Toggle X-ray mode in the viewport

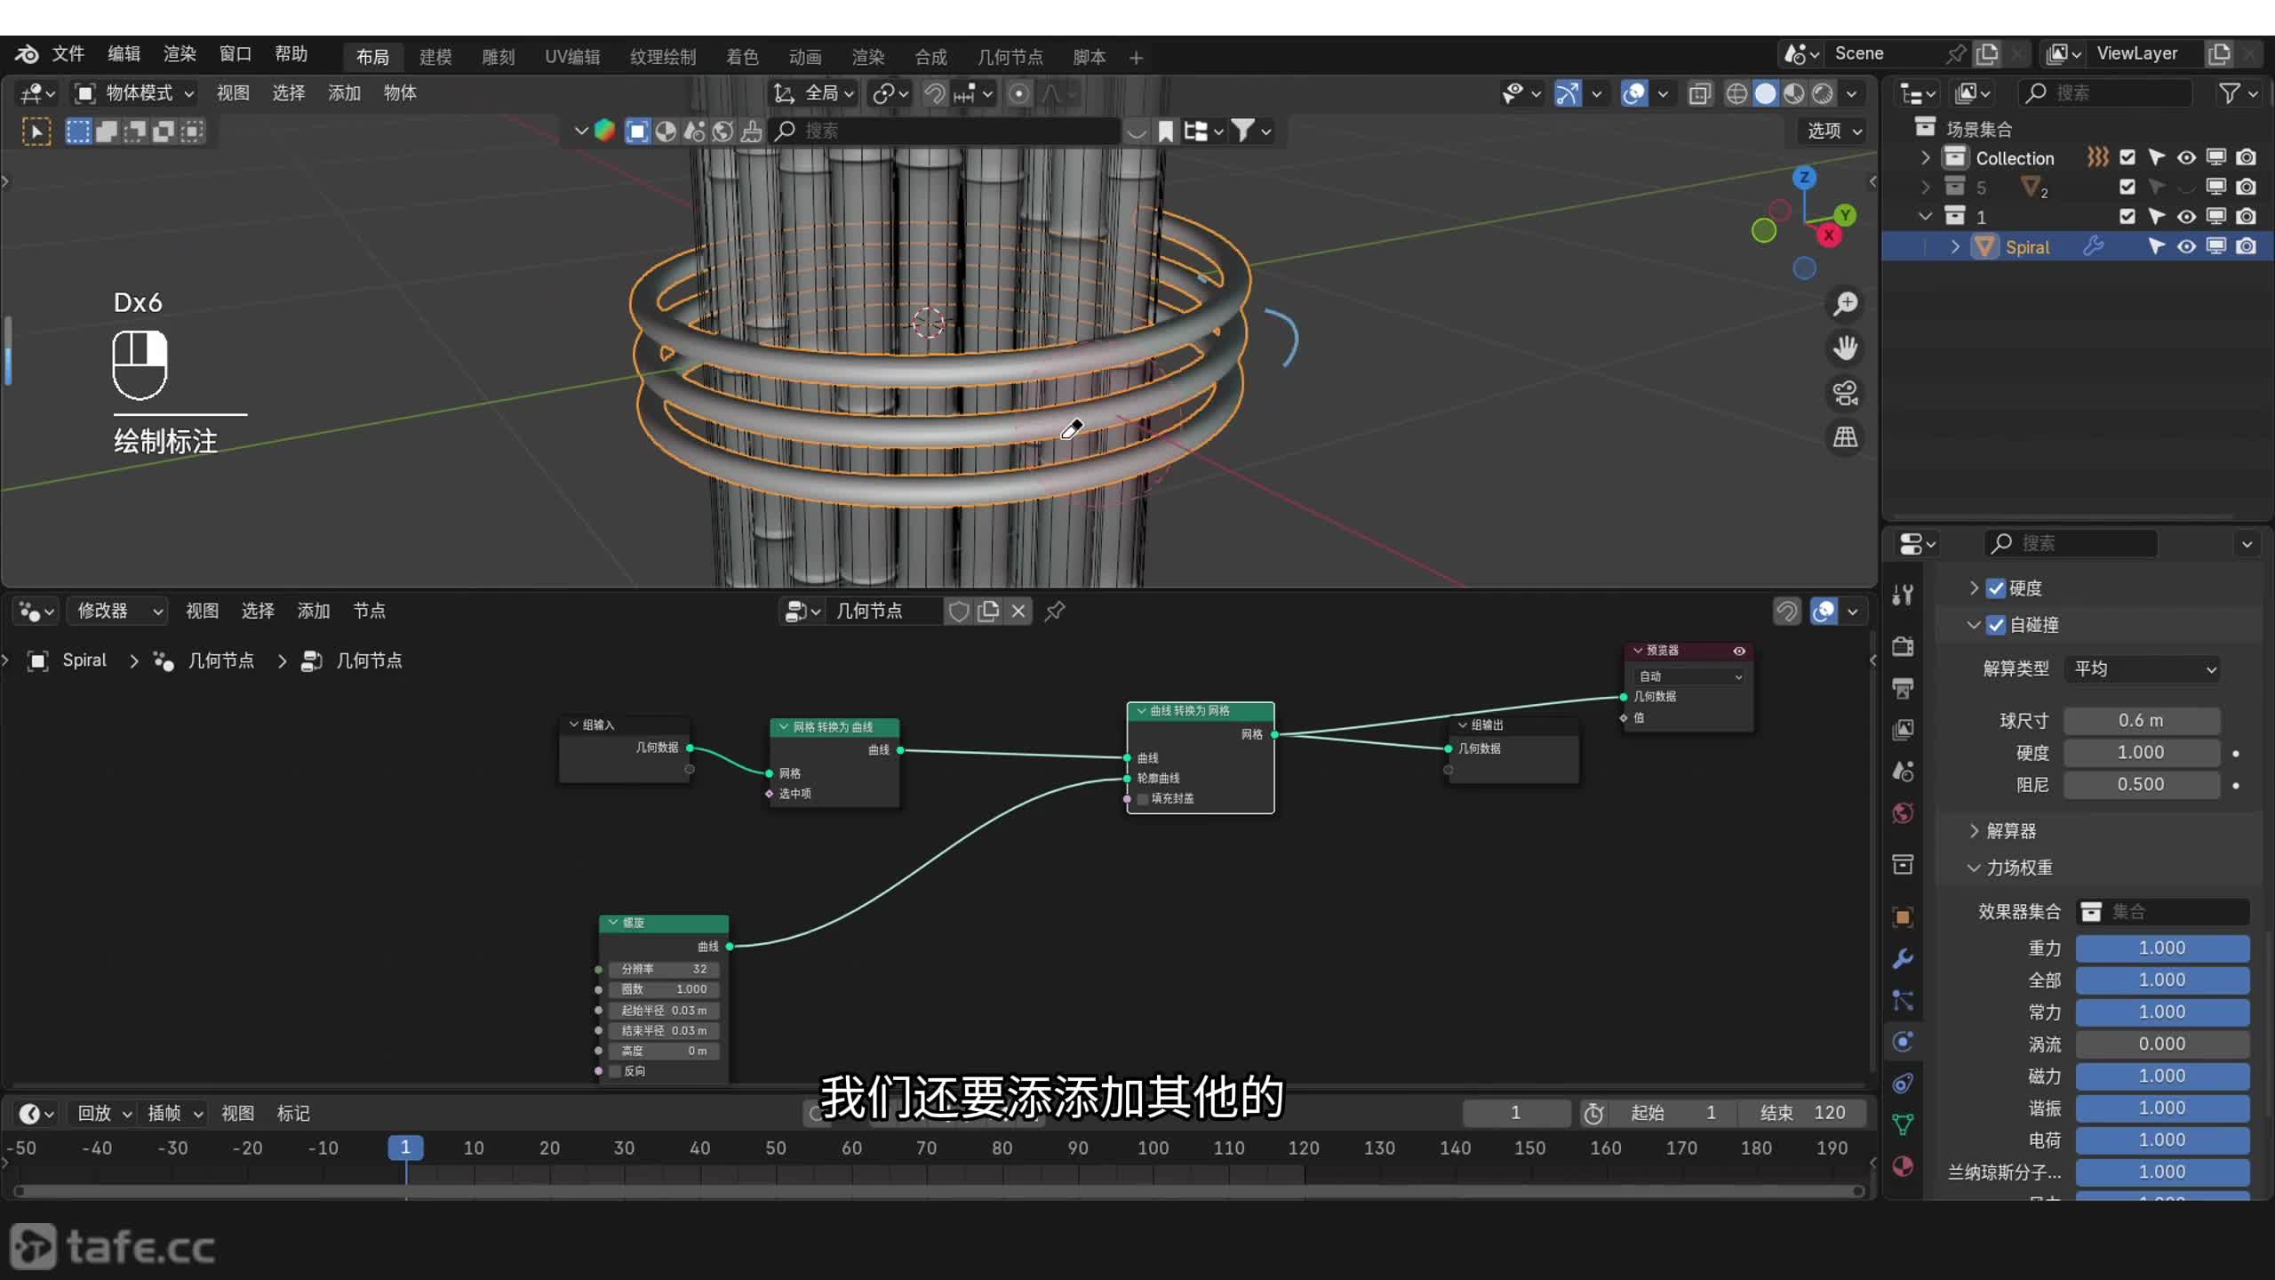pyautogui.click(x=1699, y=93)
